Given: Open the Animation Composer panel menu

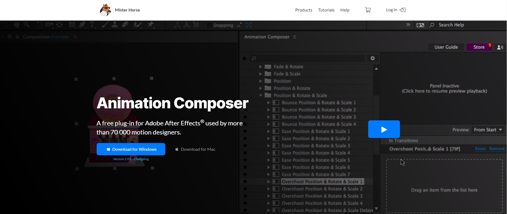Looking at the screenshot, I should point(294,37).
